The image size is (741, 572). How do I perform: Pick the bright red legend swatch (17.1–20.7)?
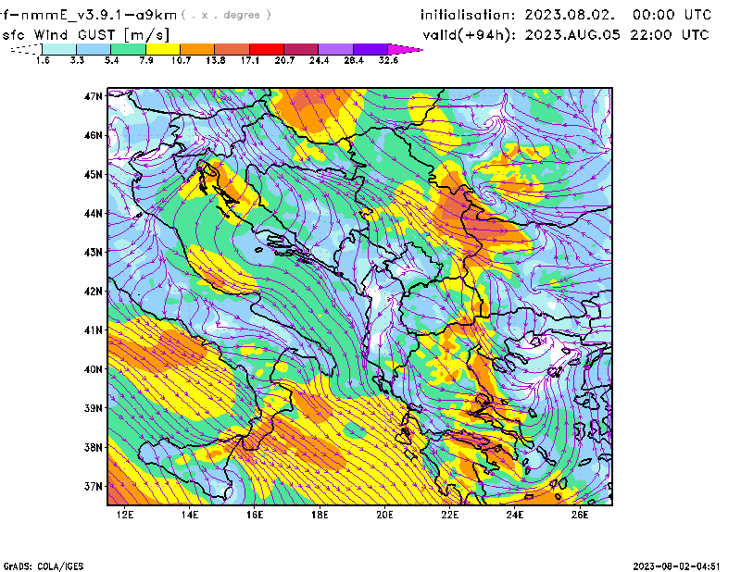click(267, 49)
